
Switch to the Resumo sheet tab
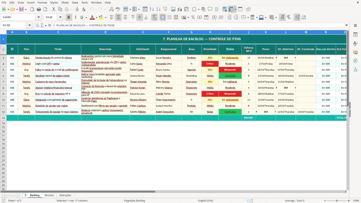49,195
